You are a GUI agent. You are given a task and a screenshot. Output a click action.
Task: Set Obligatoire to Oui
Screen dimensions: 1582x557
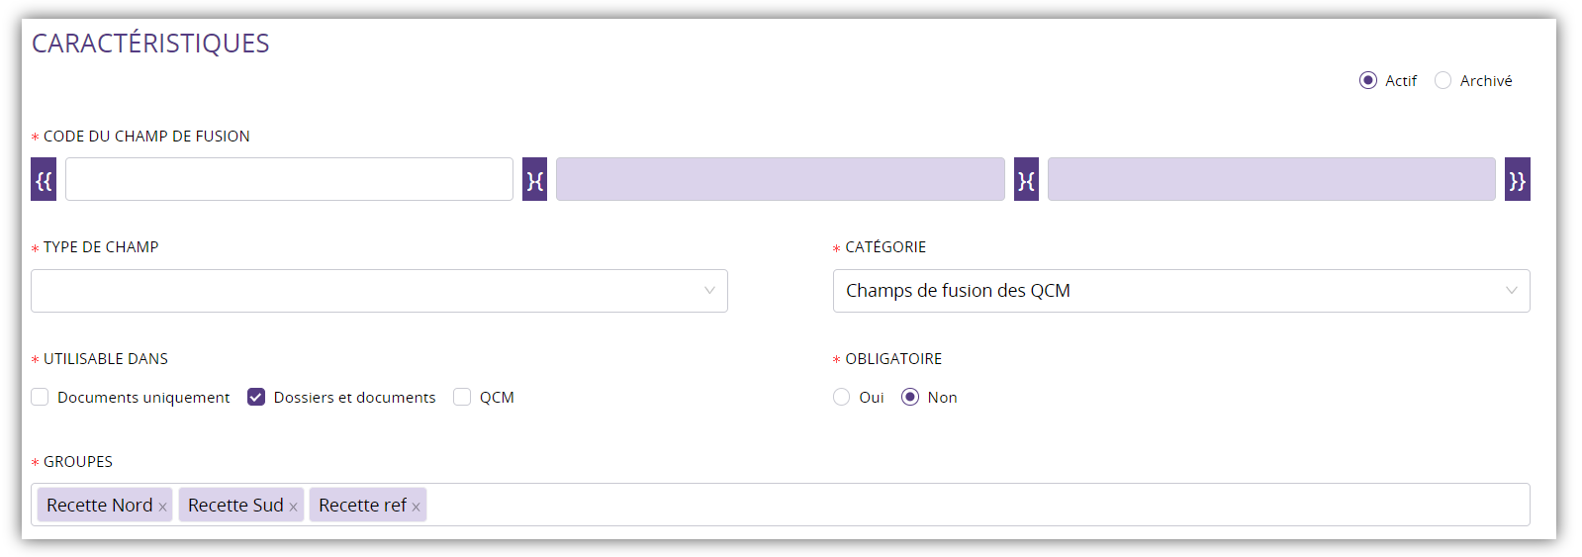(x=842, y=397)
